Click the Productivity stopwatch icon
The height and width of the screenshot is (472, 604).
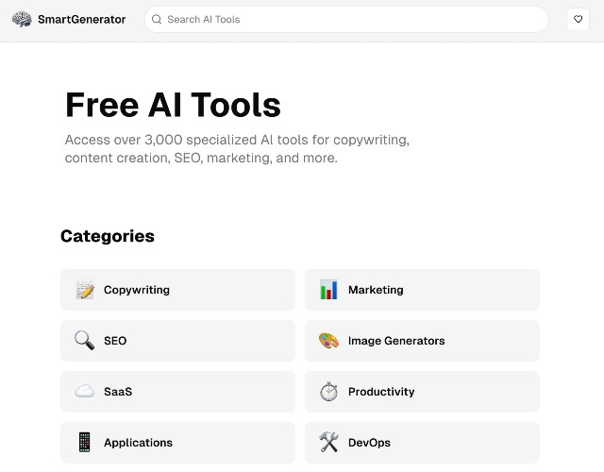pos(328,391)
